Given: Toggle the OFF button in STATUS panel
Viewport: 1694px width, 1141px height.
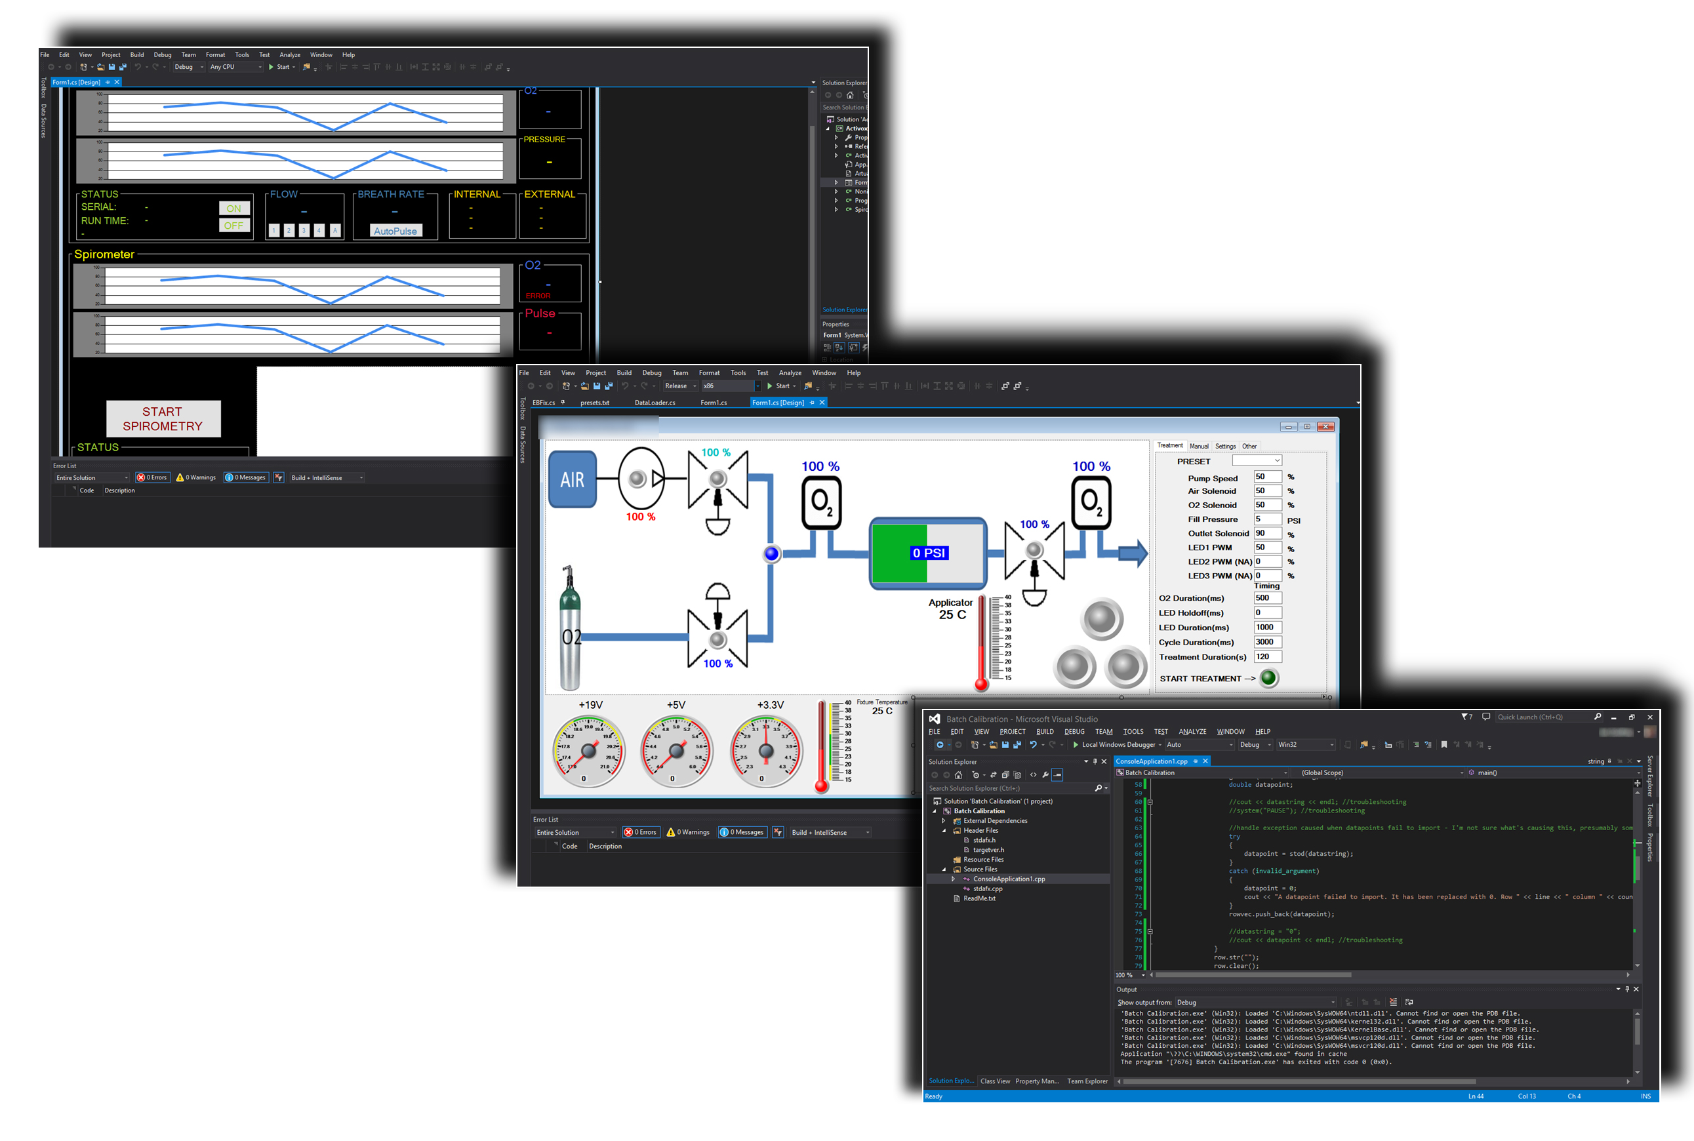Looking at the screenshot, I should click(x=233, y=226).
